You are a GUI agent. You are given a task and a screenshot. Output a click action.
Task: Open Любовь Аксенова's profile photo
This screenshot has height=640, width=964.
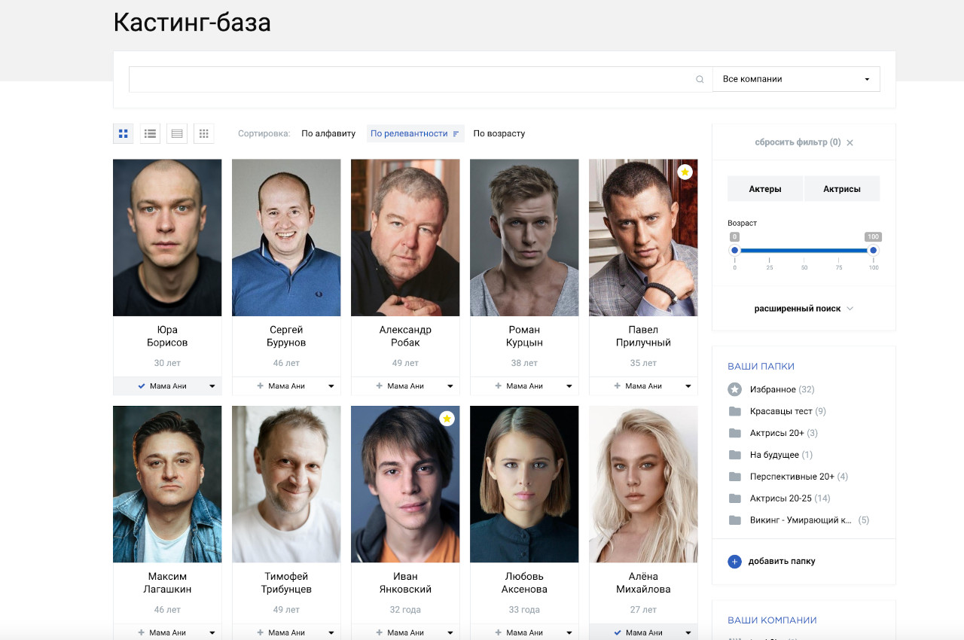coord(524,484)
